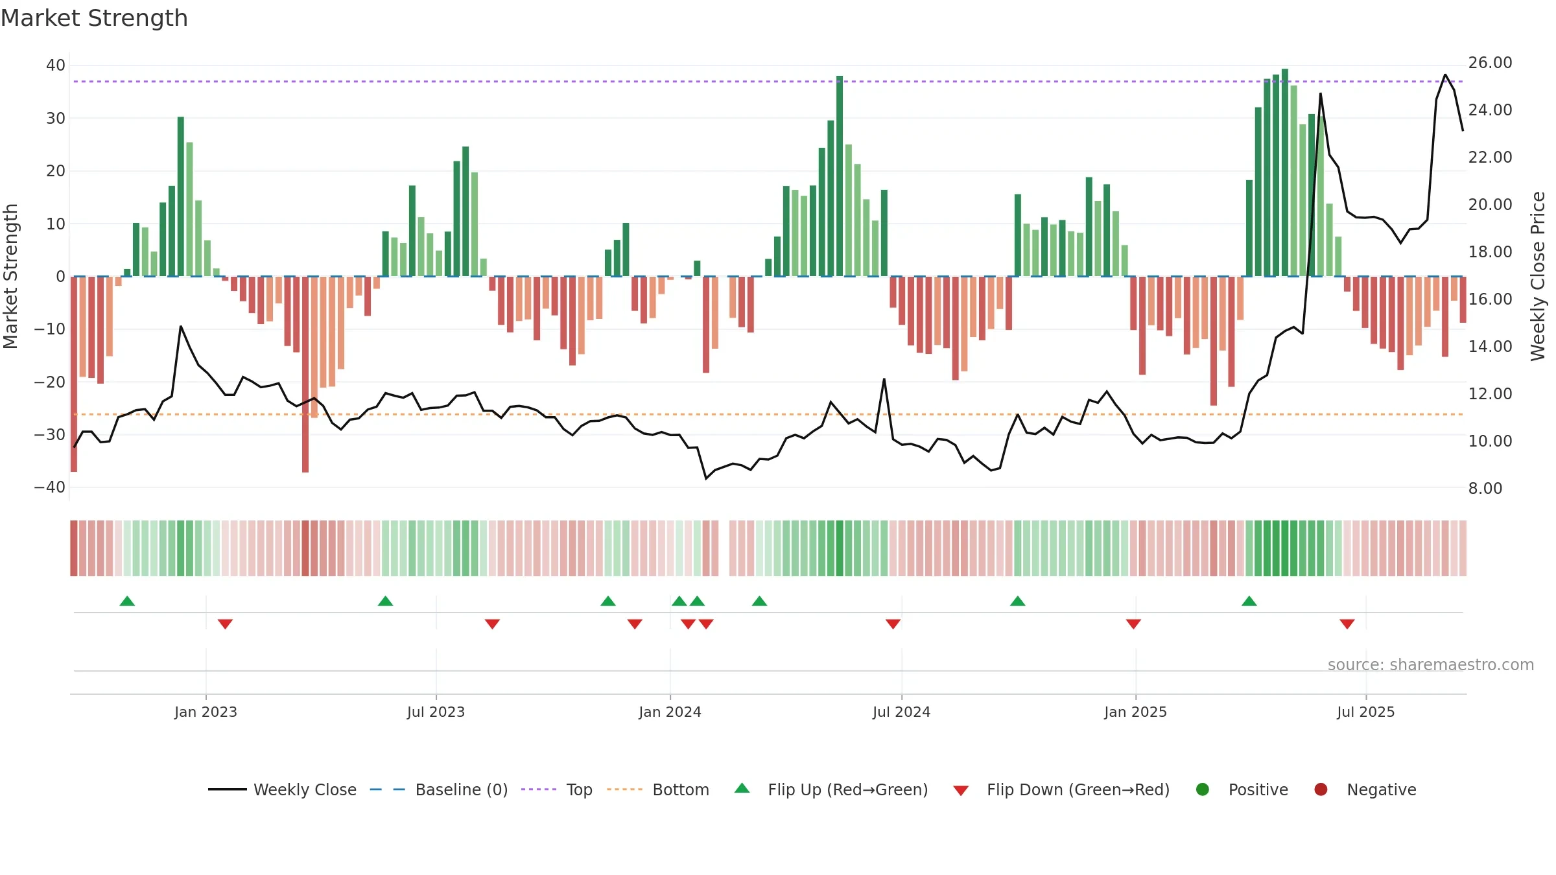Click the red flip-down marker just after Jan 2023
Image resolution: width=1556 pixels, height=875 pixels.
tap(225, 624)
